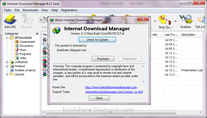This screenshot has height=118, width=207.
Task: Open the Help menu
Action: (x=54, y=10)
